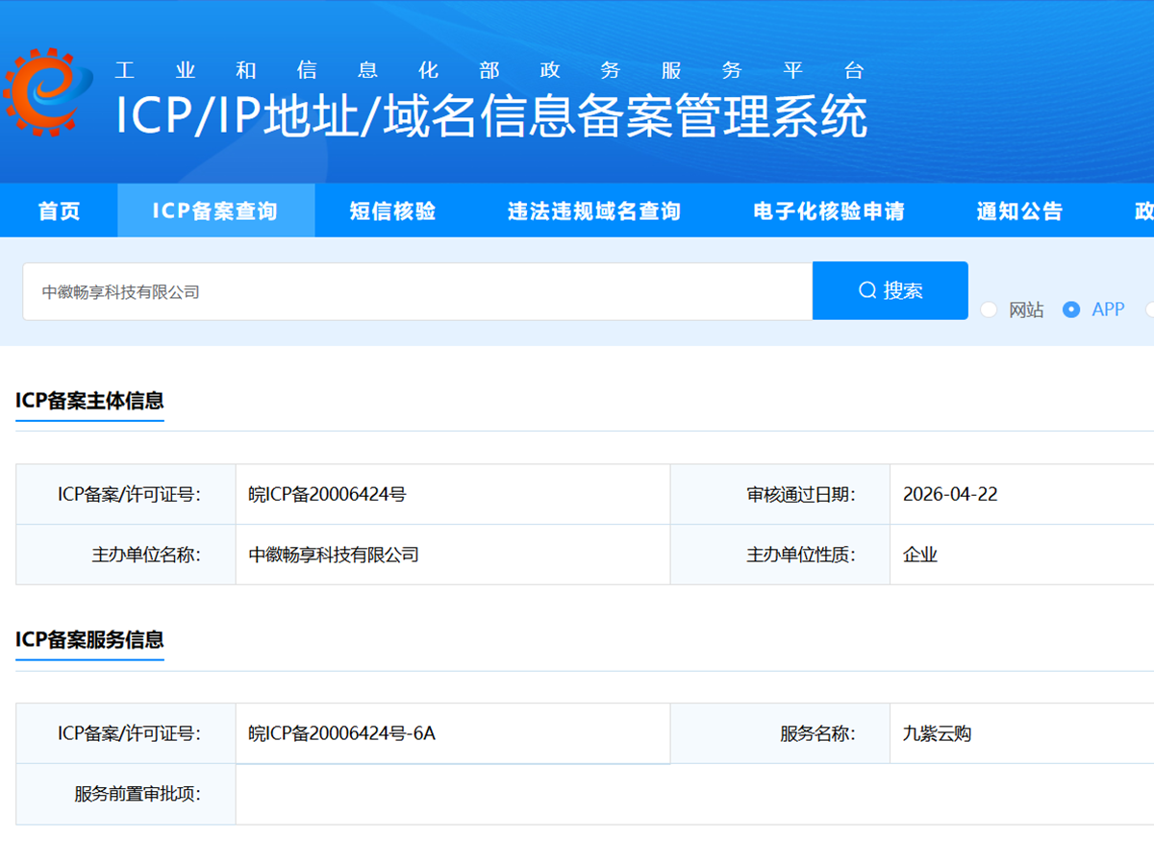
Task: Click license number 皖ICP备20006424号
Action: click(327, 495)
